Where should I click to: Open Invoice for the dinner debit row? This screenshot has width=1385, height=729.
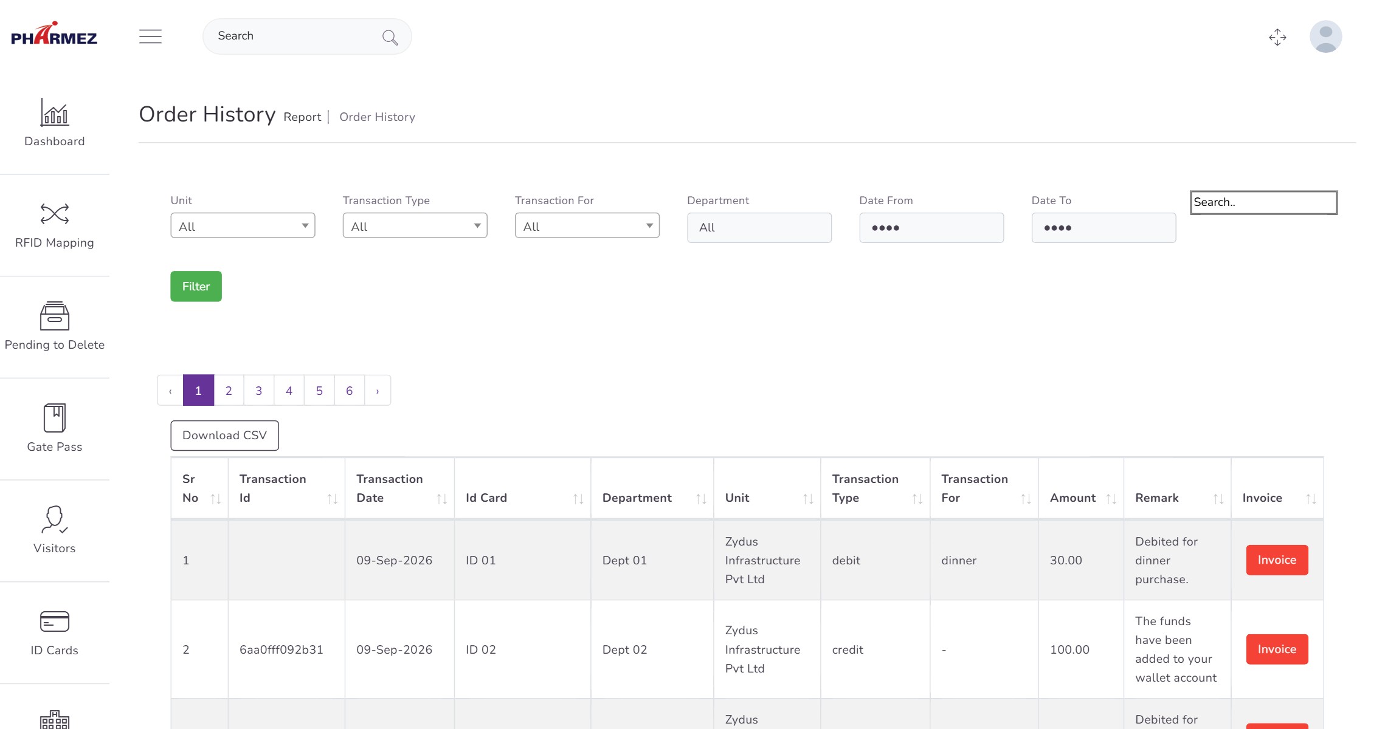[1277, 560]
